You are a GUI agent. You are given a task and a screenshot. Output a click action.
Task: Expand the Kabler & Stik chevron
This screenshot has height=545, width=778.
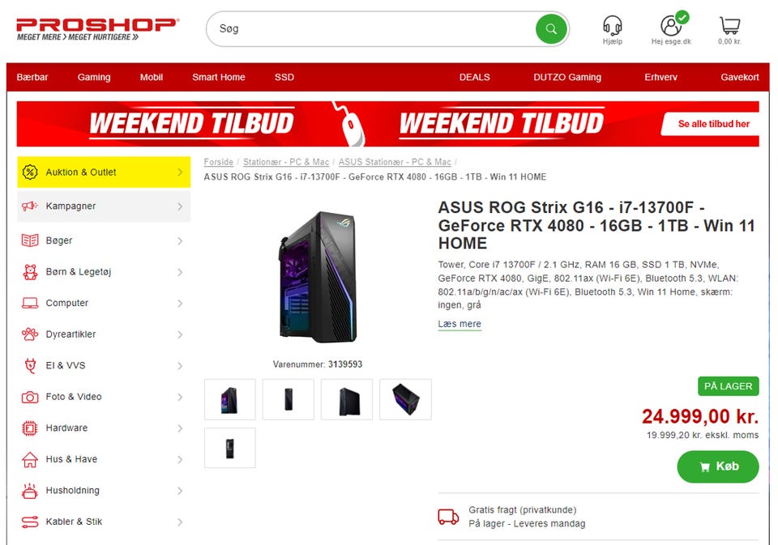click(180, 522)
